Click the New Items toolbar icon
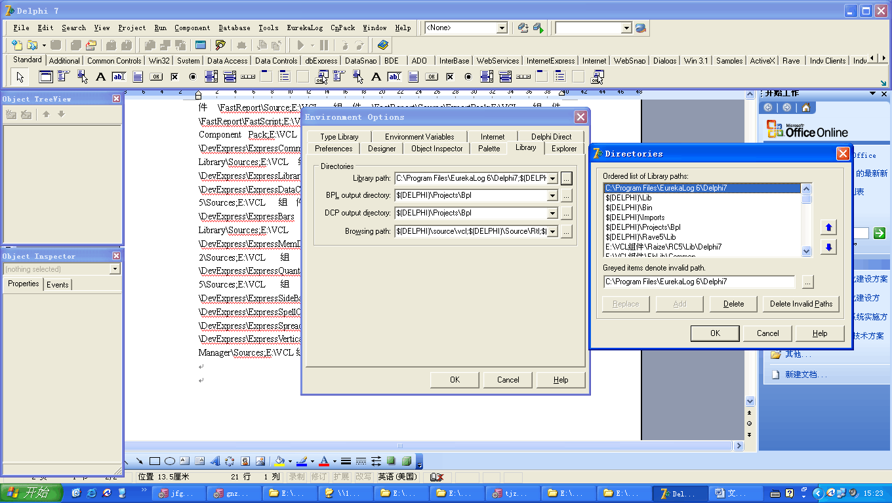This screenshot has height=503, width=892. pos(16,45)
